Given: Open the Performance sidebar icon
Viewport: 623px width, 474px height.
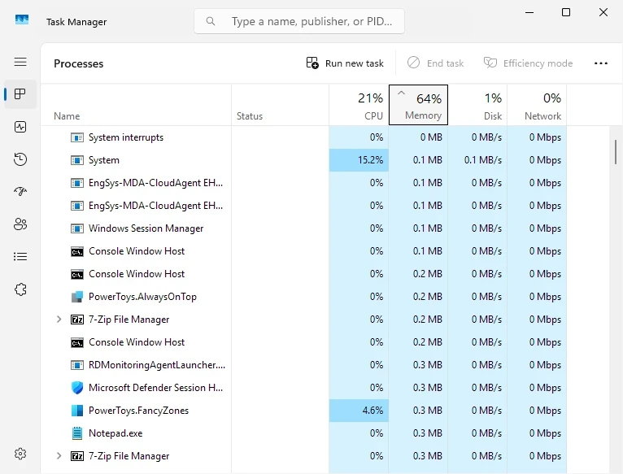Looking at the screenshot, I should (x=20, y=127).
